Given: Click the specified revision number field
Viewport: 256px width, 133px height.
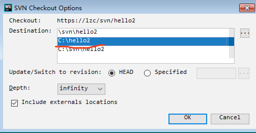Looking at the screenshot, I should (x=216, y=73).
